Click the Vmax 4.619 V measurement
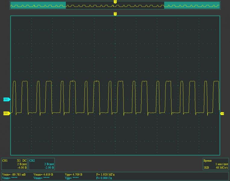The width and height of the screenshot is (230, 181). (43, 175)
